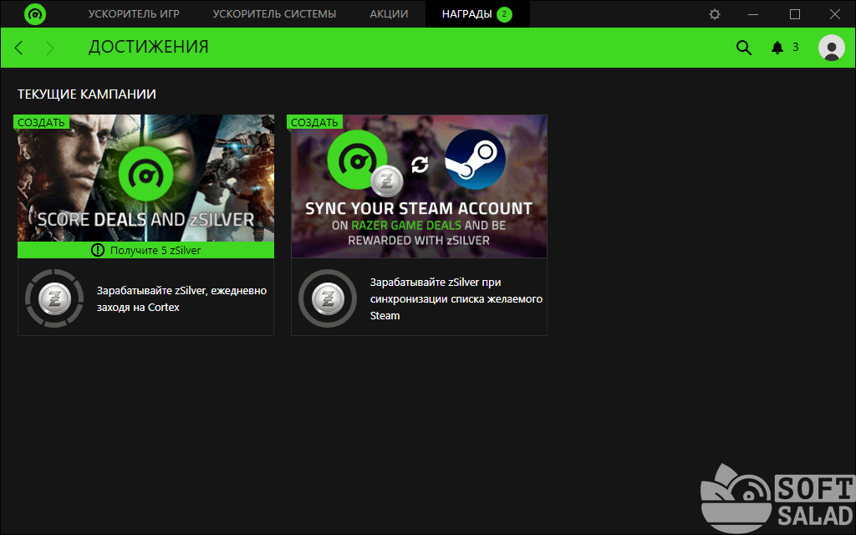The height and width of the screenshot is (535, 856).
Task: Open Score Deals and zSilver banner
Action: (145, 179)
